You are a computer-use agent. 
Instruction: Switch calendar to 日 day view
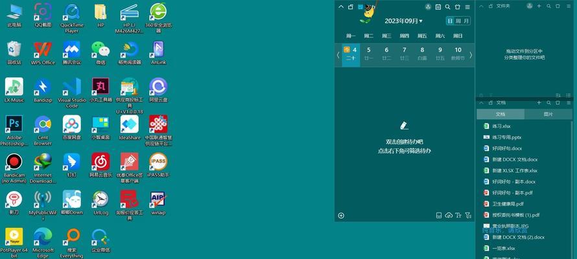(450, 21)
